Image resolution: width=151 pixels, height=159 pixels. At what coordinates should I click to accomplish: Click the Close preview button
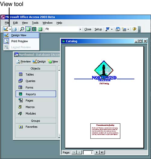[x=88, y=29]
